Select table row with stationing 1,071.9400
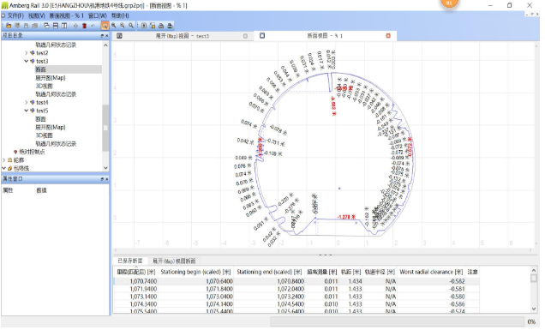Viewport: 545px width, 330px height. 296,290
